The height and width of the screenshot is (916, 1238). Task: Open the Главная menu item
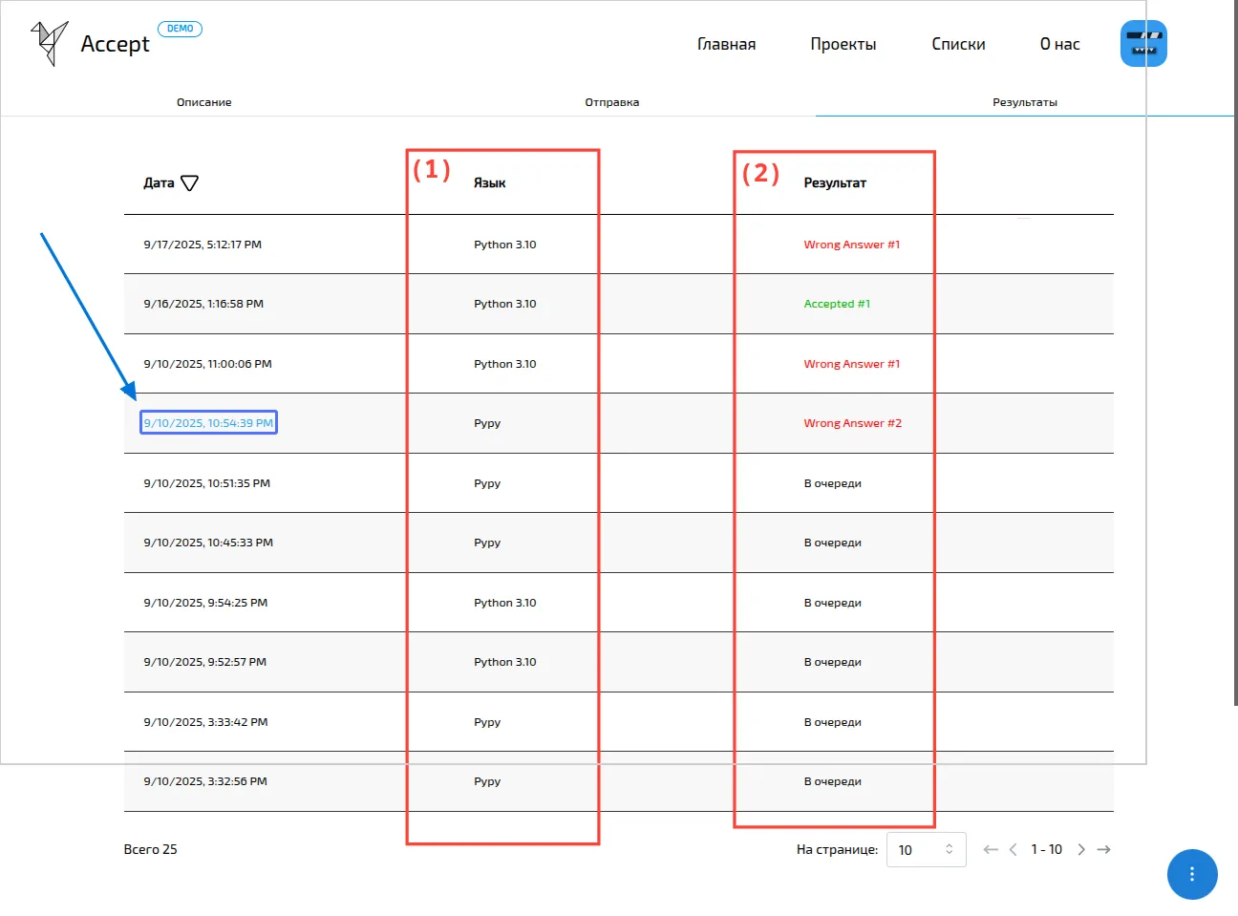pos(726,44)
